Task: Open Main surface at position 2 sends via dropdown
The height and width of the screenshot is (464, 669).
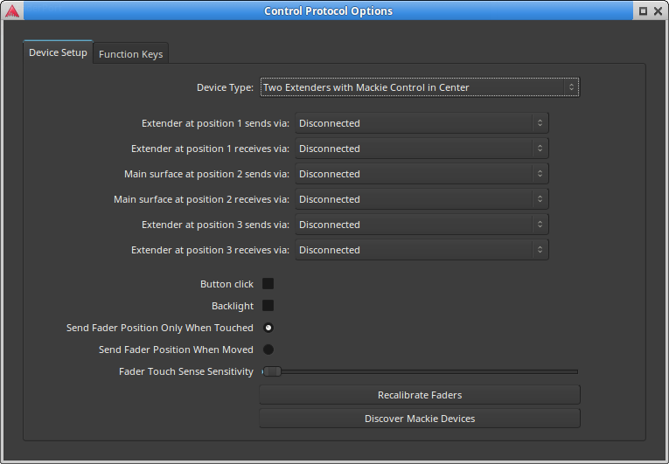Action: 422,174
